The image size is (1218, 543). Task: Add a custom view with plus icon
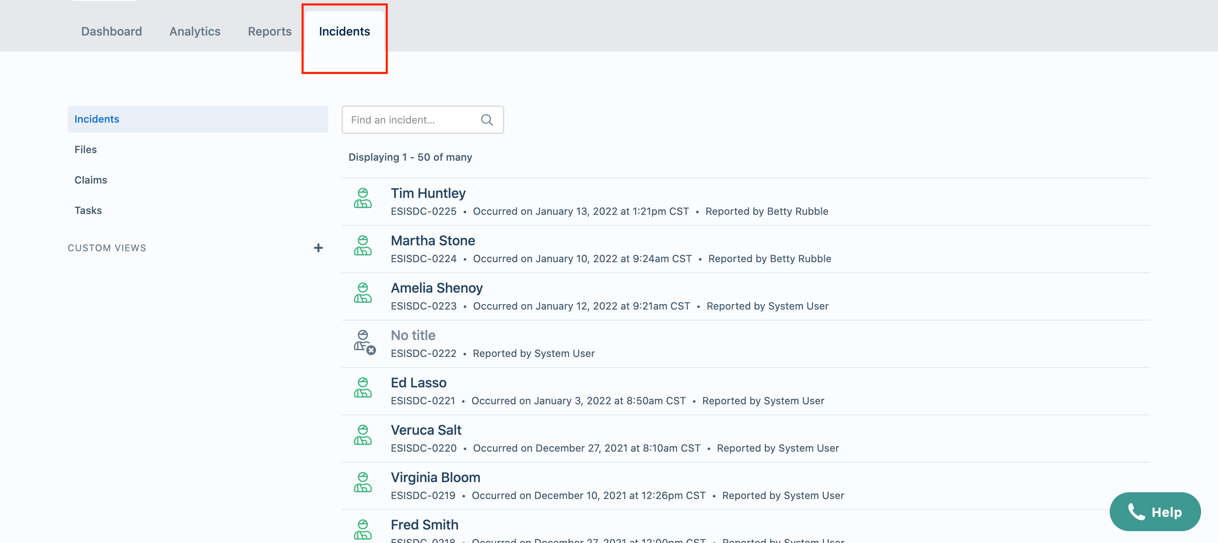pos(318,248)
